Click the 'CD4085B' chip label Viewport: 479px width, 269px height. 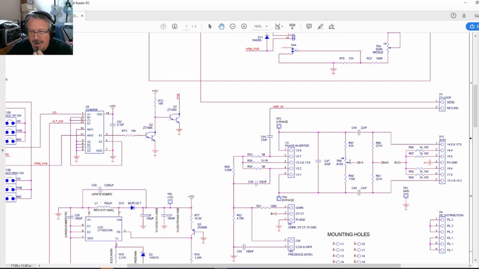coord(91,110)
